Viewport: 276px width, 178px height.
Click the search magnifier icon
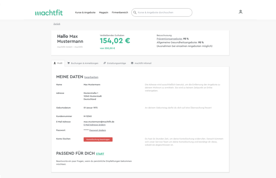[x=135, y=12]
